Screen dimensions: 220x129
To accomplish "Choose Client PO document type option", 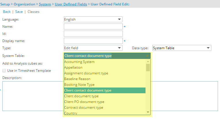I will point(105,102).
